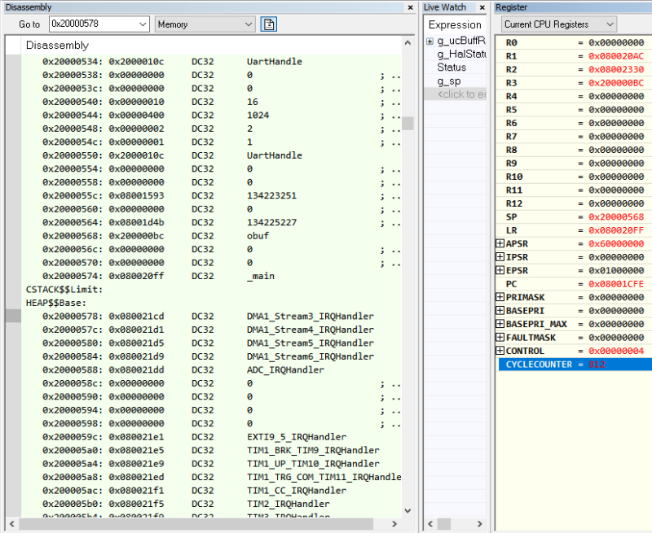This screenshot has width=652, height=533.
Task: Expand the FAULTMASK register
Action: pyautogui.click(x=499, y=337)
